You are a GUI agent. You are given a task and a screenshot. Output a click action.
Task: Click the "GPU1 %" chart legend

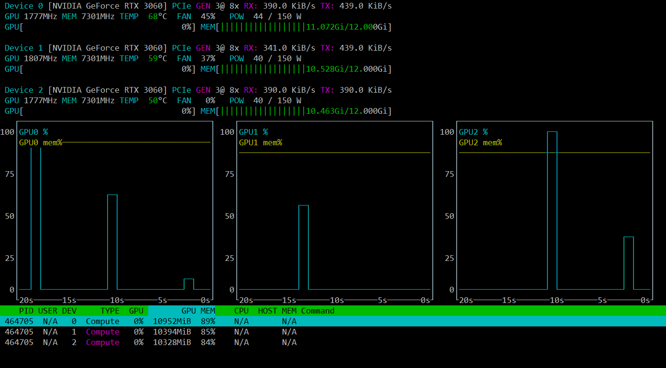[x=253, y=132]
